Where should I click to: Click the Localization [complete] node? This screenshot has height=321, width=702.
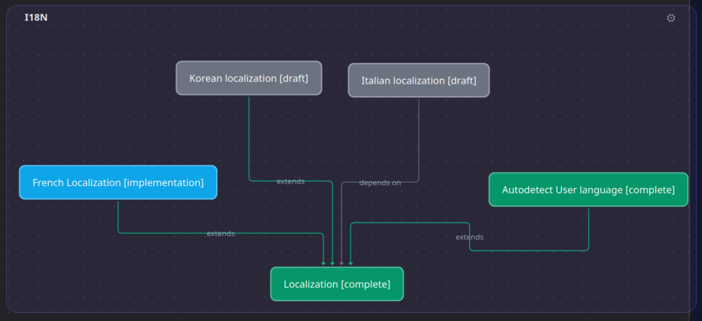[x=337, y=284]
